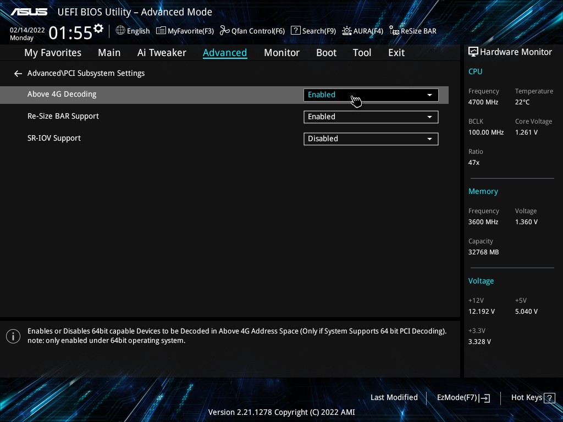Click the back arrow next to Advanced\PCI Subsystem Settings
The width and height of the screenshot is (563, 422).
pos(18,73)
